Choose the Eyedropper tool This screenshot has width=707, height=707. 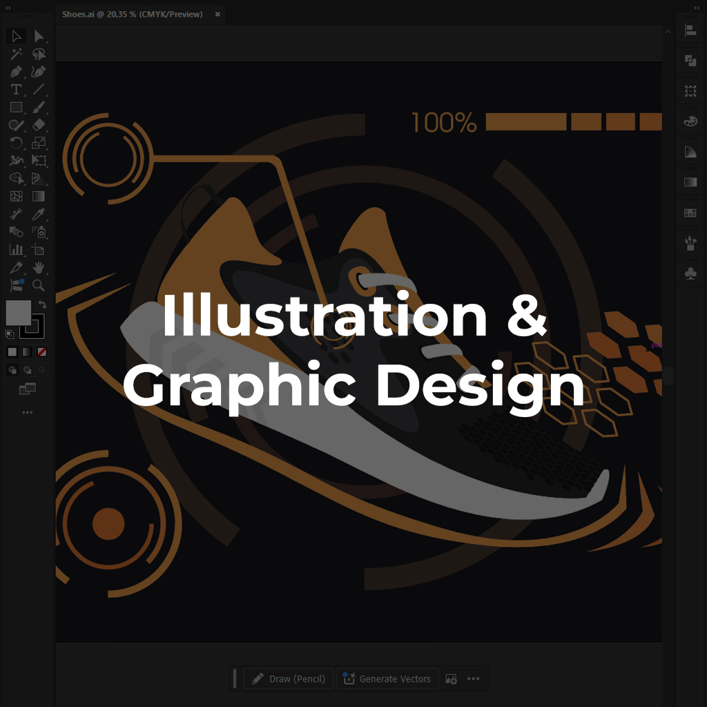pyautogui.click(x=39, y=214)
